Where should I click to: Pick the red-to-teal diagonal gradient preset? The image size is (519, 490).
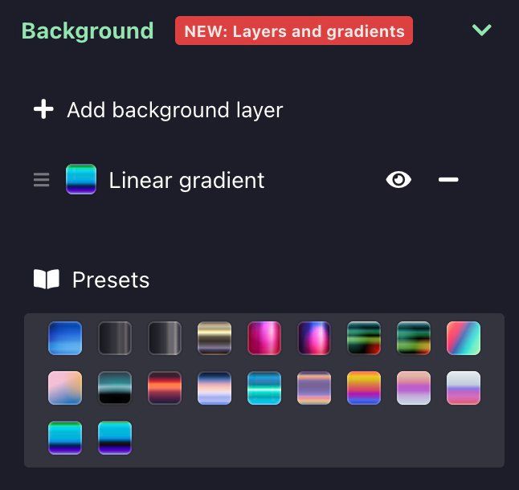(x=464, y=338)
